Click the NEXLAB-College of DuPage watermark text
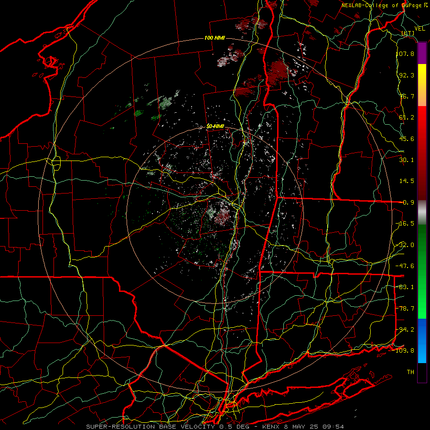The width and height of the screenshot is (430, 430). tap(385, 5)
